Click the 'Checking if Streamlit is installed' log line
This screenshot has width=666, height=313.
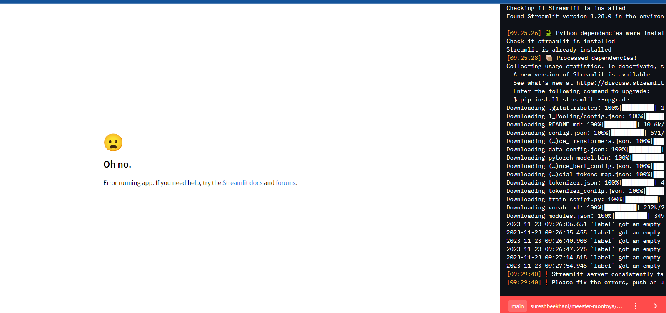point(566,8)
